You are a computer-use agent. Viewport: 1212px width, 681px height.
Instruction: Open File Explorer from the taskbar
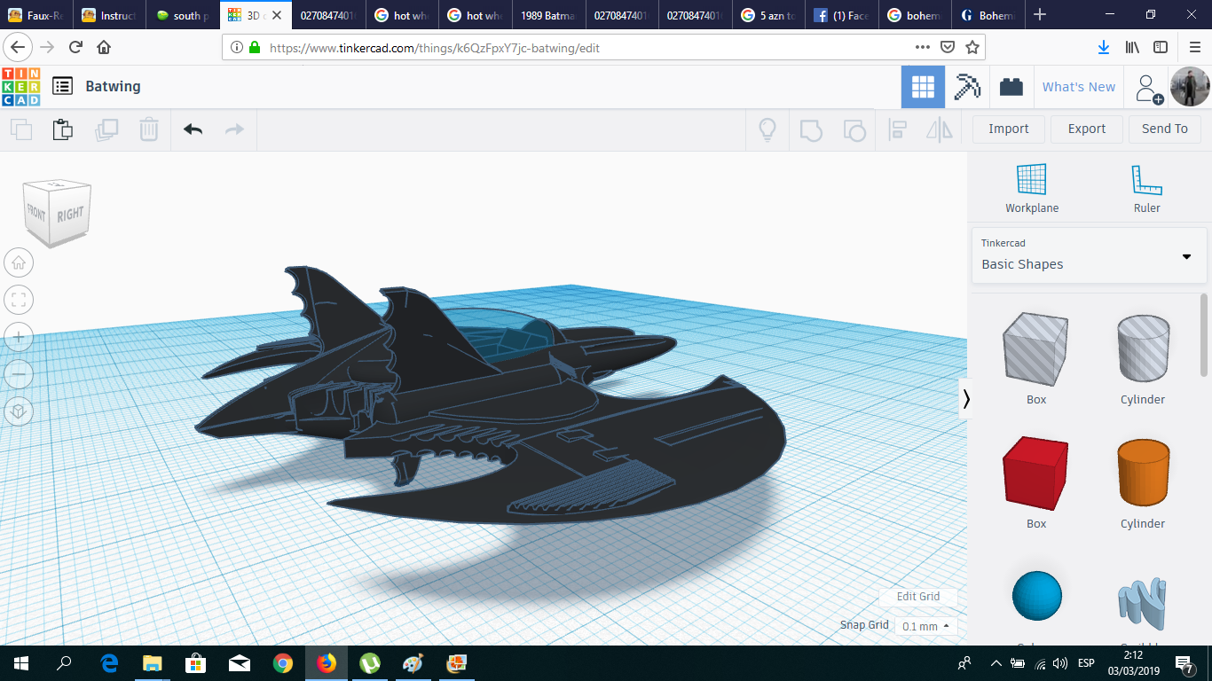[153, 663]
